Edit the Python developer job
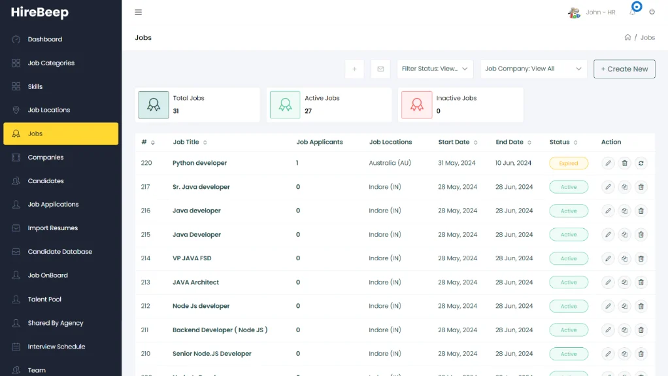 [x=608, y=163]
